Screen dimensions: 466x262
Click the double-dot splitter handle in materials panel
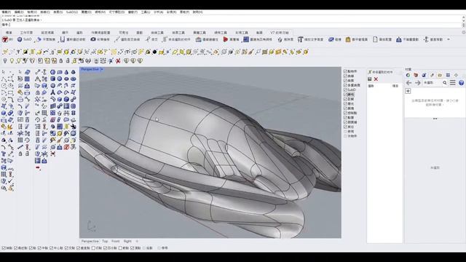click(x=435, y=119)
